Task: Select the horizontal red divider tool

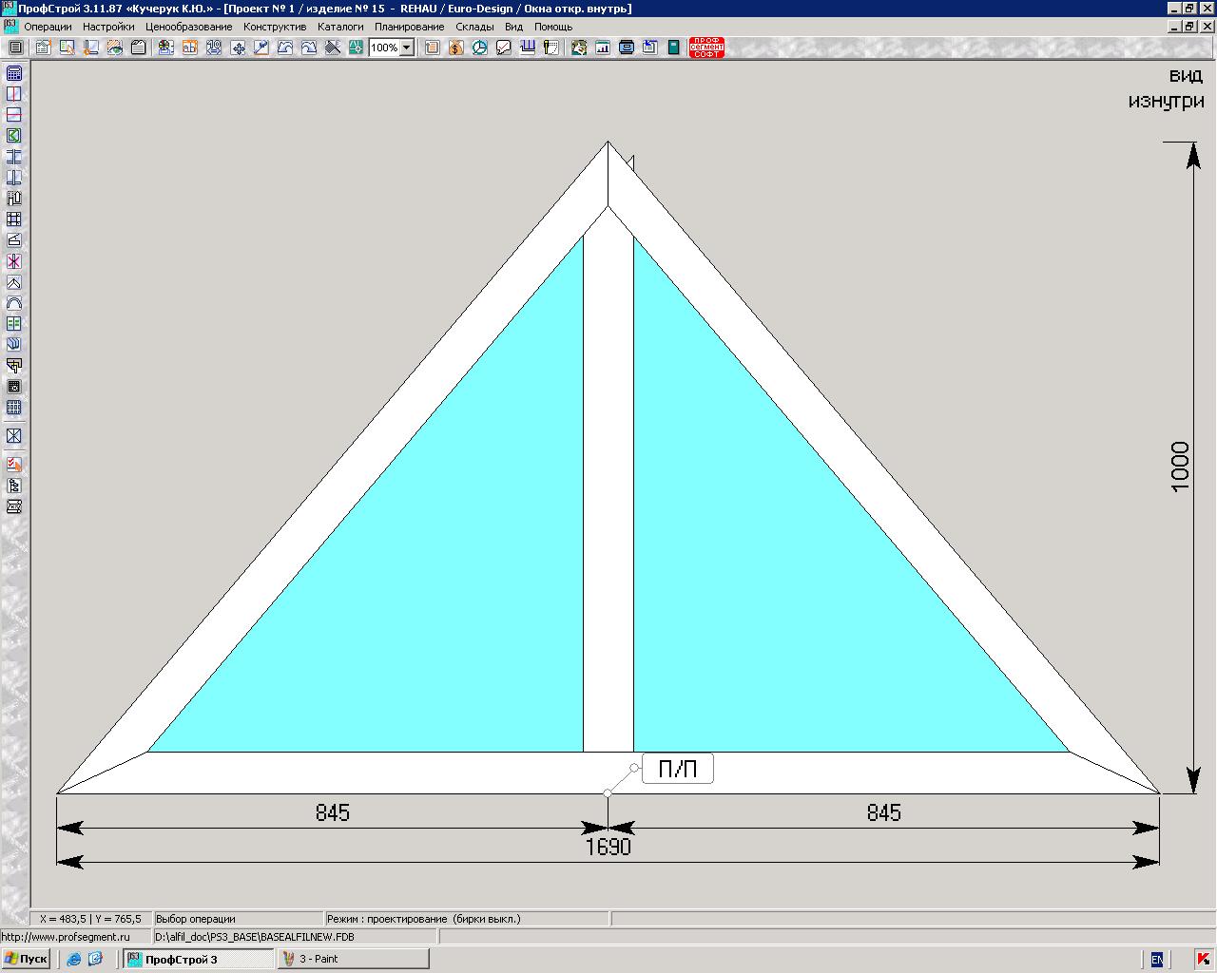Action: [14, 115]
